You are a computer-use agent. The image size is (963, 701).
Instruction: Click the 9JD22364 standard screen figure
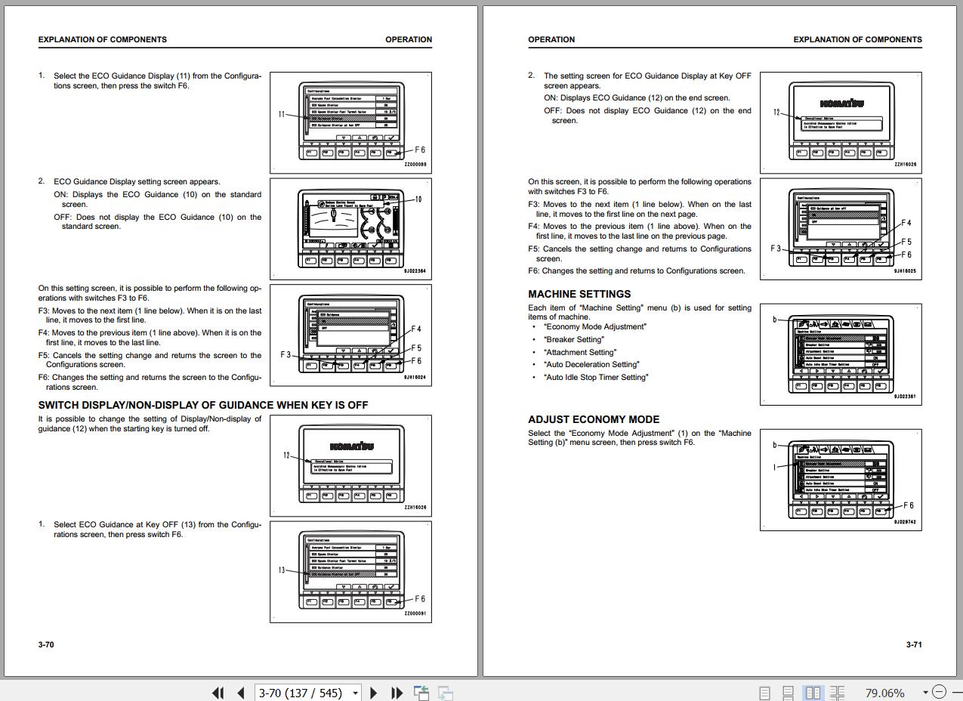coord(350,229)
